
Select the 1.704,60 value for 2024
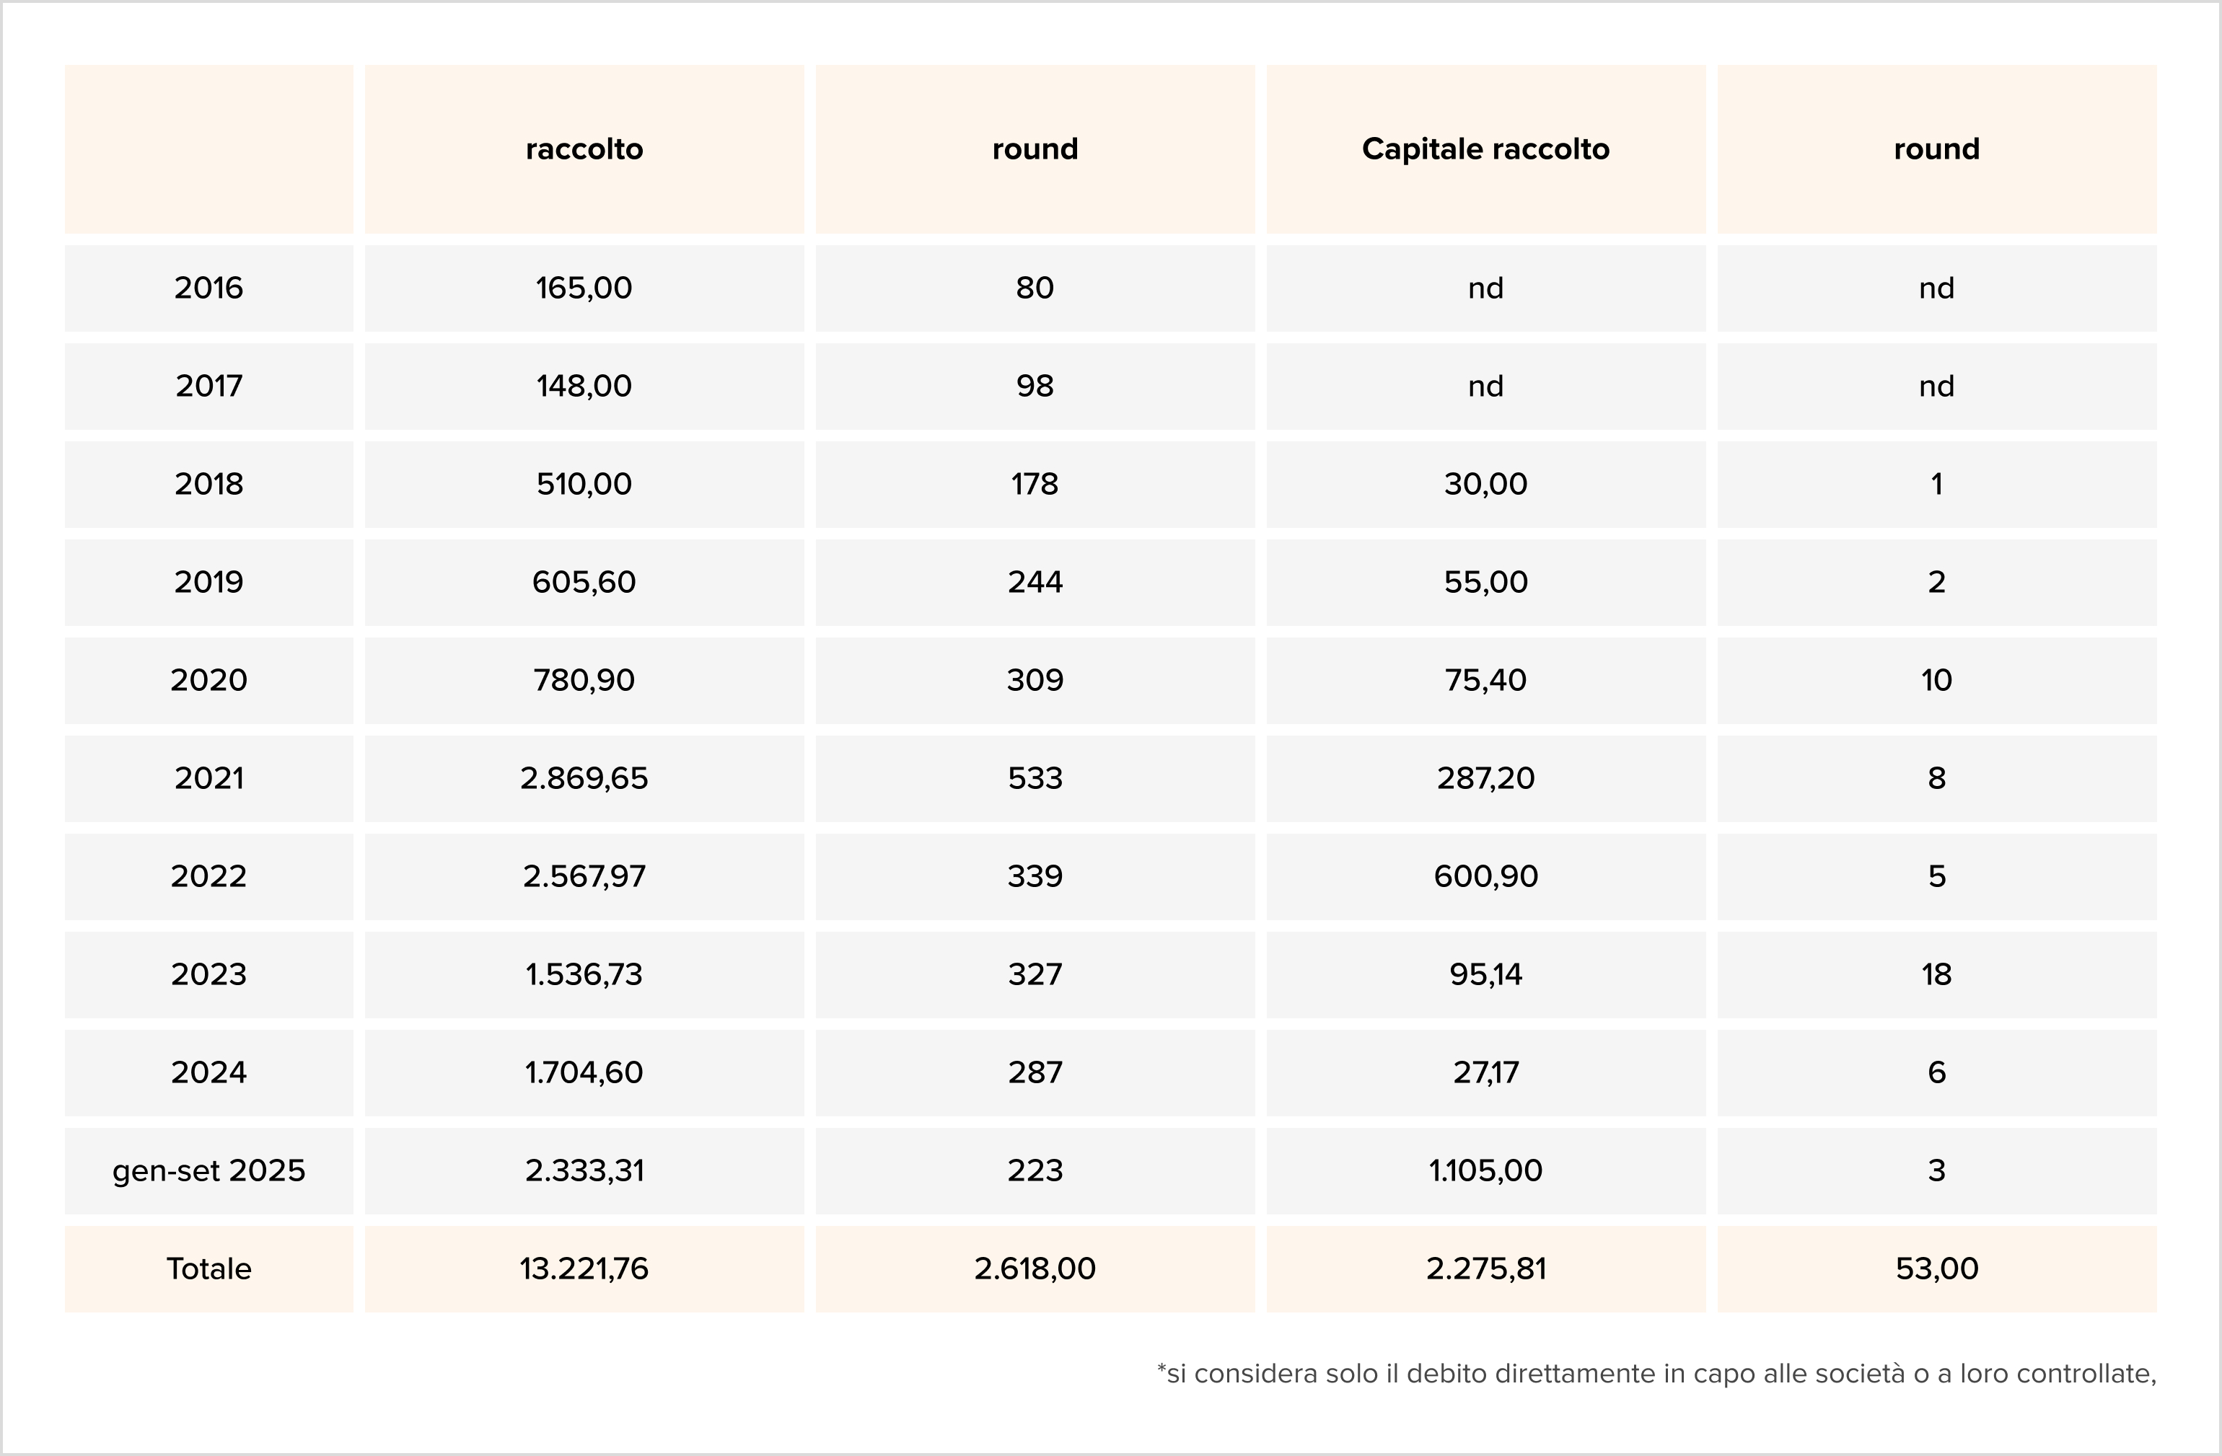584,1072
